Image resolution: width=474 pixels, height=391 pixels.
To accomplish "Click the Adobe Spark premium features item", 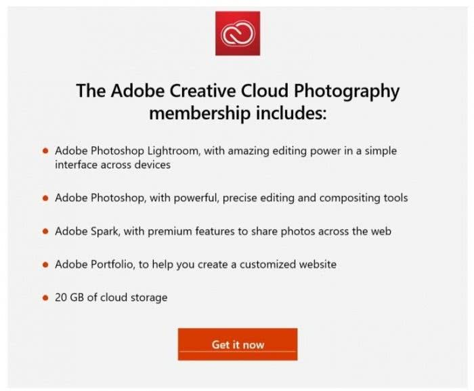I will [x=223, y=232].
